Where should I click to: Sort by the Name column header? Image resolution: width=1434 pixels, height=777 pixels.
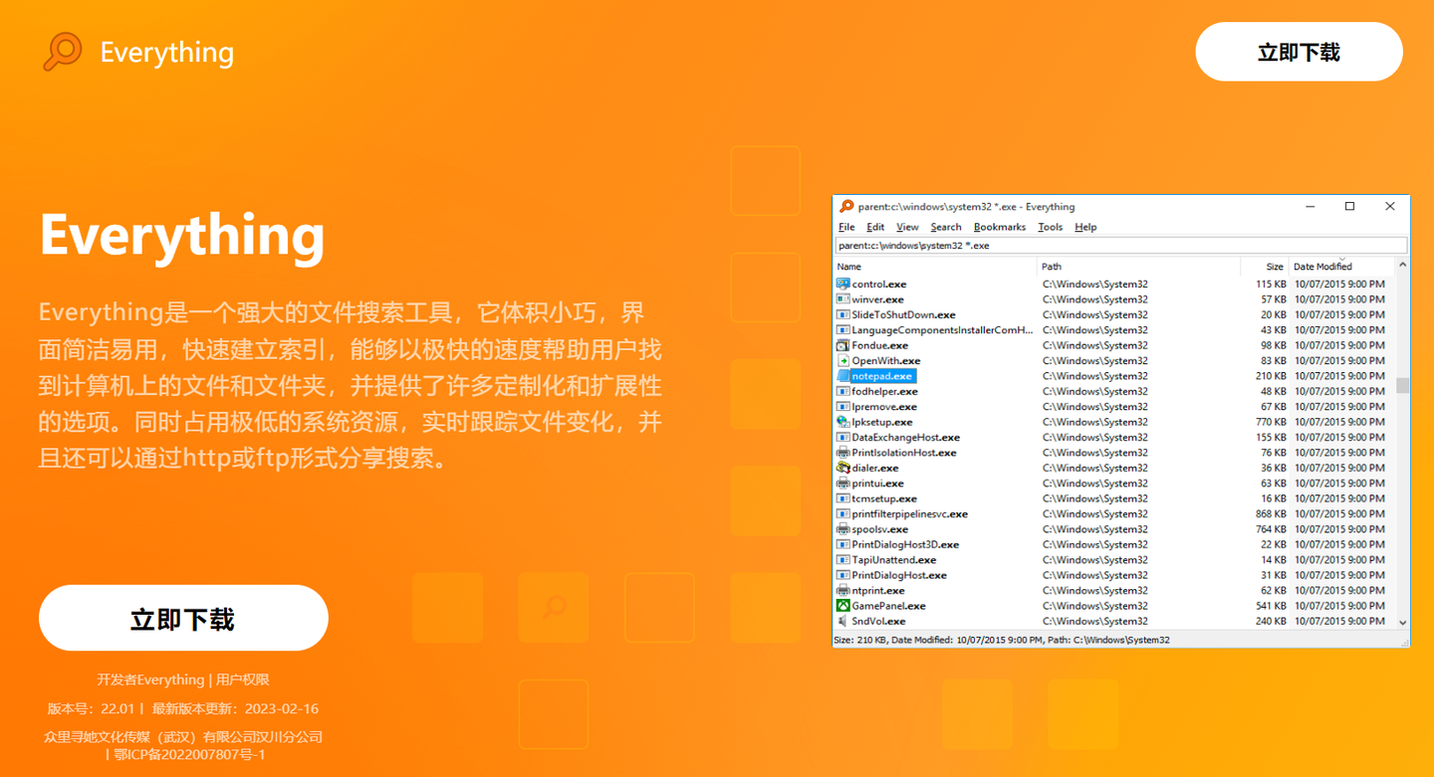pos(935,267)
